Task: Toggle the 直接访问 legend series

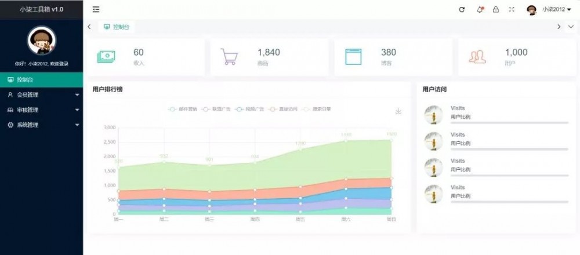Action: coord(283,110)
